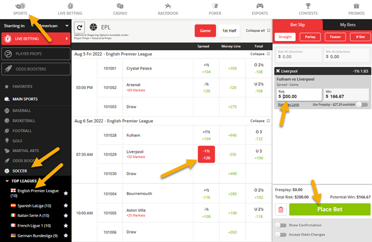Favorite star for German Bundesliga
The height and width of the screenshot is (242, 372).
click(x=66, y=236)
